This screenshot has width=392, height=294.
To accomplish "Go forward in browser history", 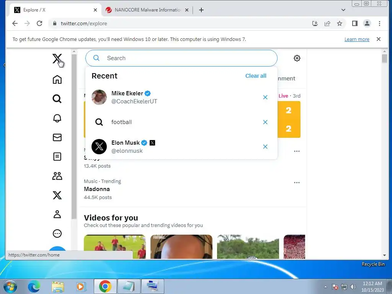I will [x=27, y=23].
